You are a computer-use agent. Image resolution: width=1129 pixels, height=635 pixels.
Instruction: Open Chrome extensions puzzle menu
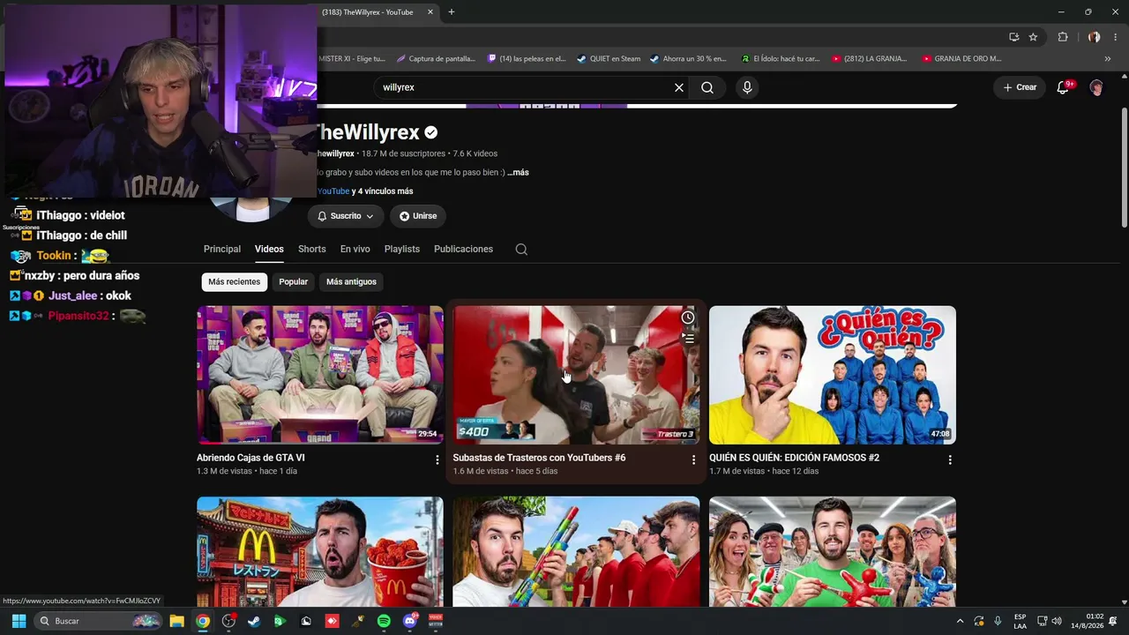coord(1063,37)
